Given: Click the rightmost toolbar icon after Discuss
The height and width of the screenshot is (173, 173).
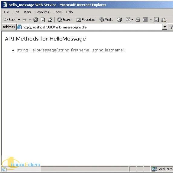Looking at the screenshot, I should [164, 20].
